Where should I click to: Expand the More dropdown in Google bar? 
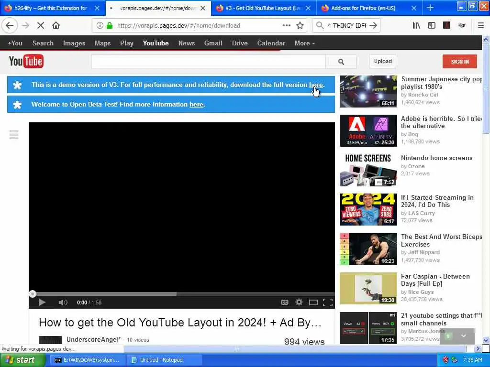click(305, 43)
